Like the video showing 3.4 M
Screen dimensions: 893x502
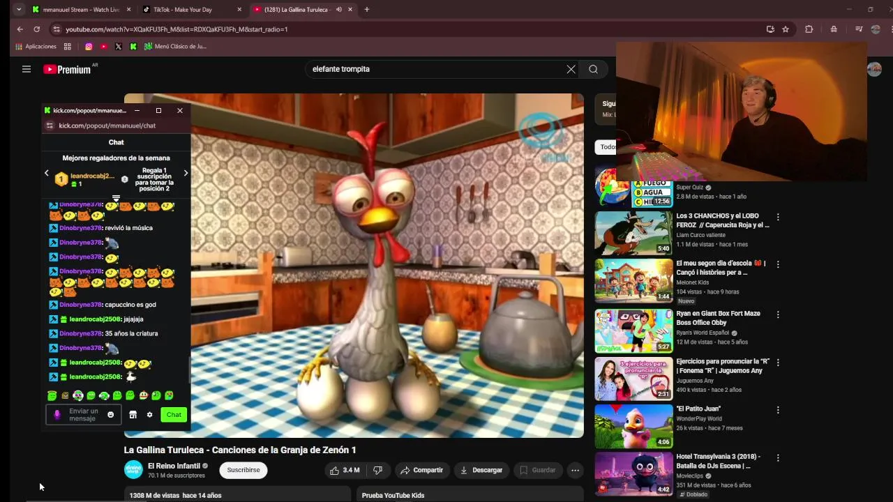coord(345,470)
